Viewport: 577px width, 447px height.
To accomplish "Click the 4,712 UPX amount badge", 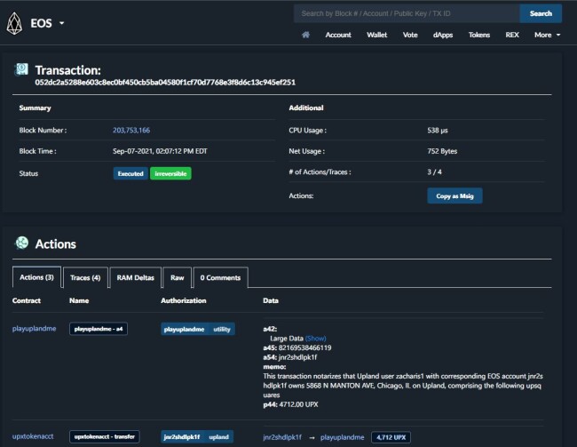I will coord(391,437).
